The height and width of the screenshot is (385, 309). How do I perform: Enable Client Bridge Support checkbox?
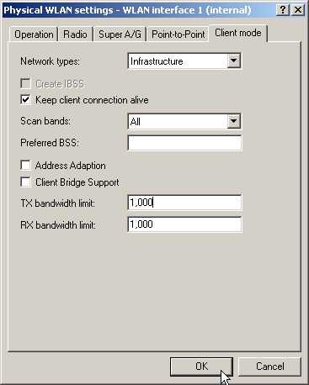point(25,182)
